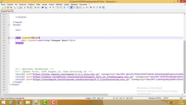Save the document with the Save icon
The height and width of the screenshot is (105, 186).
point(8,7)
